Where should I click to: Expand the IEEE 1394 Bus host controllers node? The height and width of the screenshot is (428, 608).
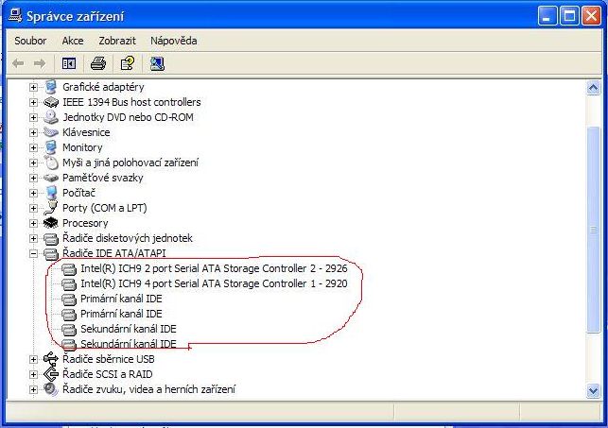click(33, 102)
